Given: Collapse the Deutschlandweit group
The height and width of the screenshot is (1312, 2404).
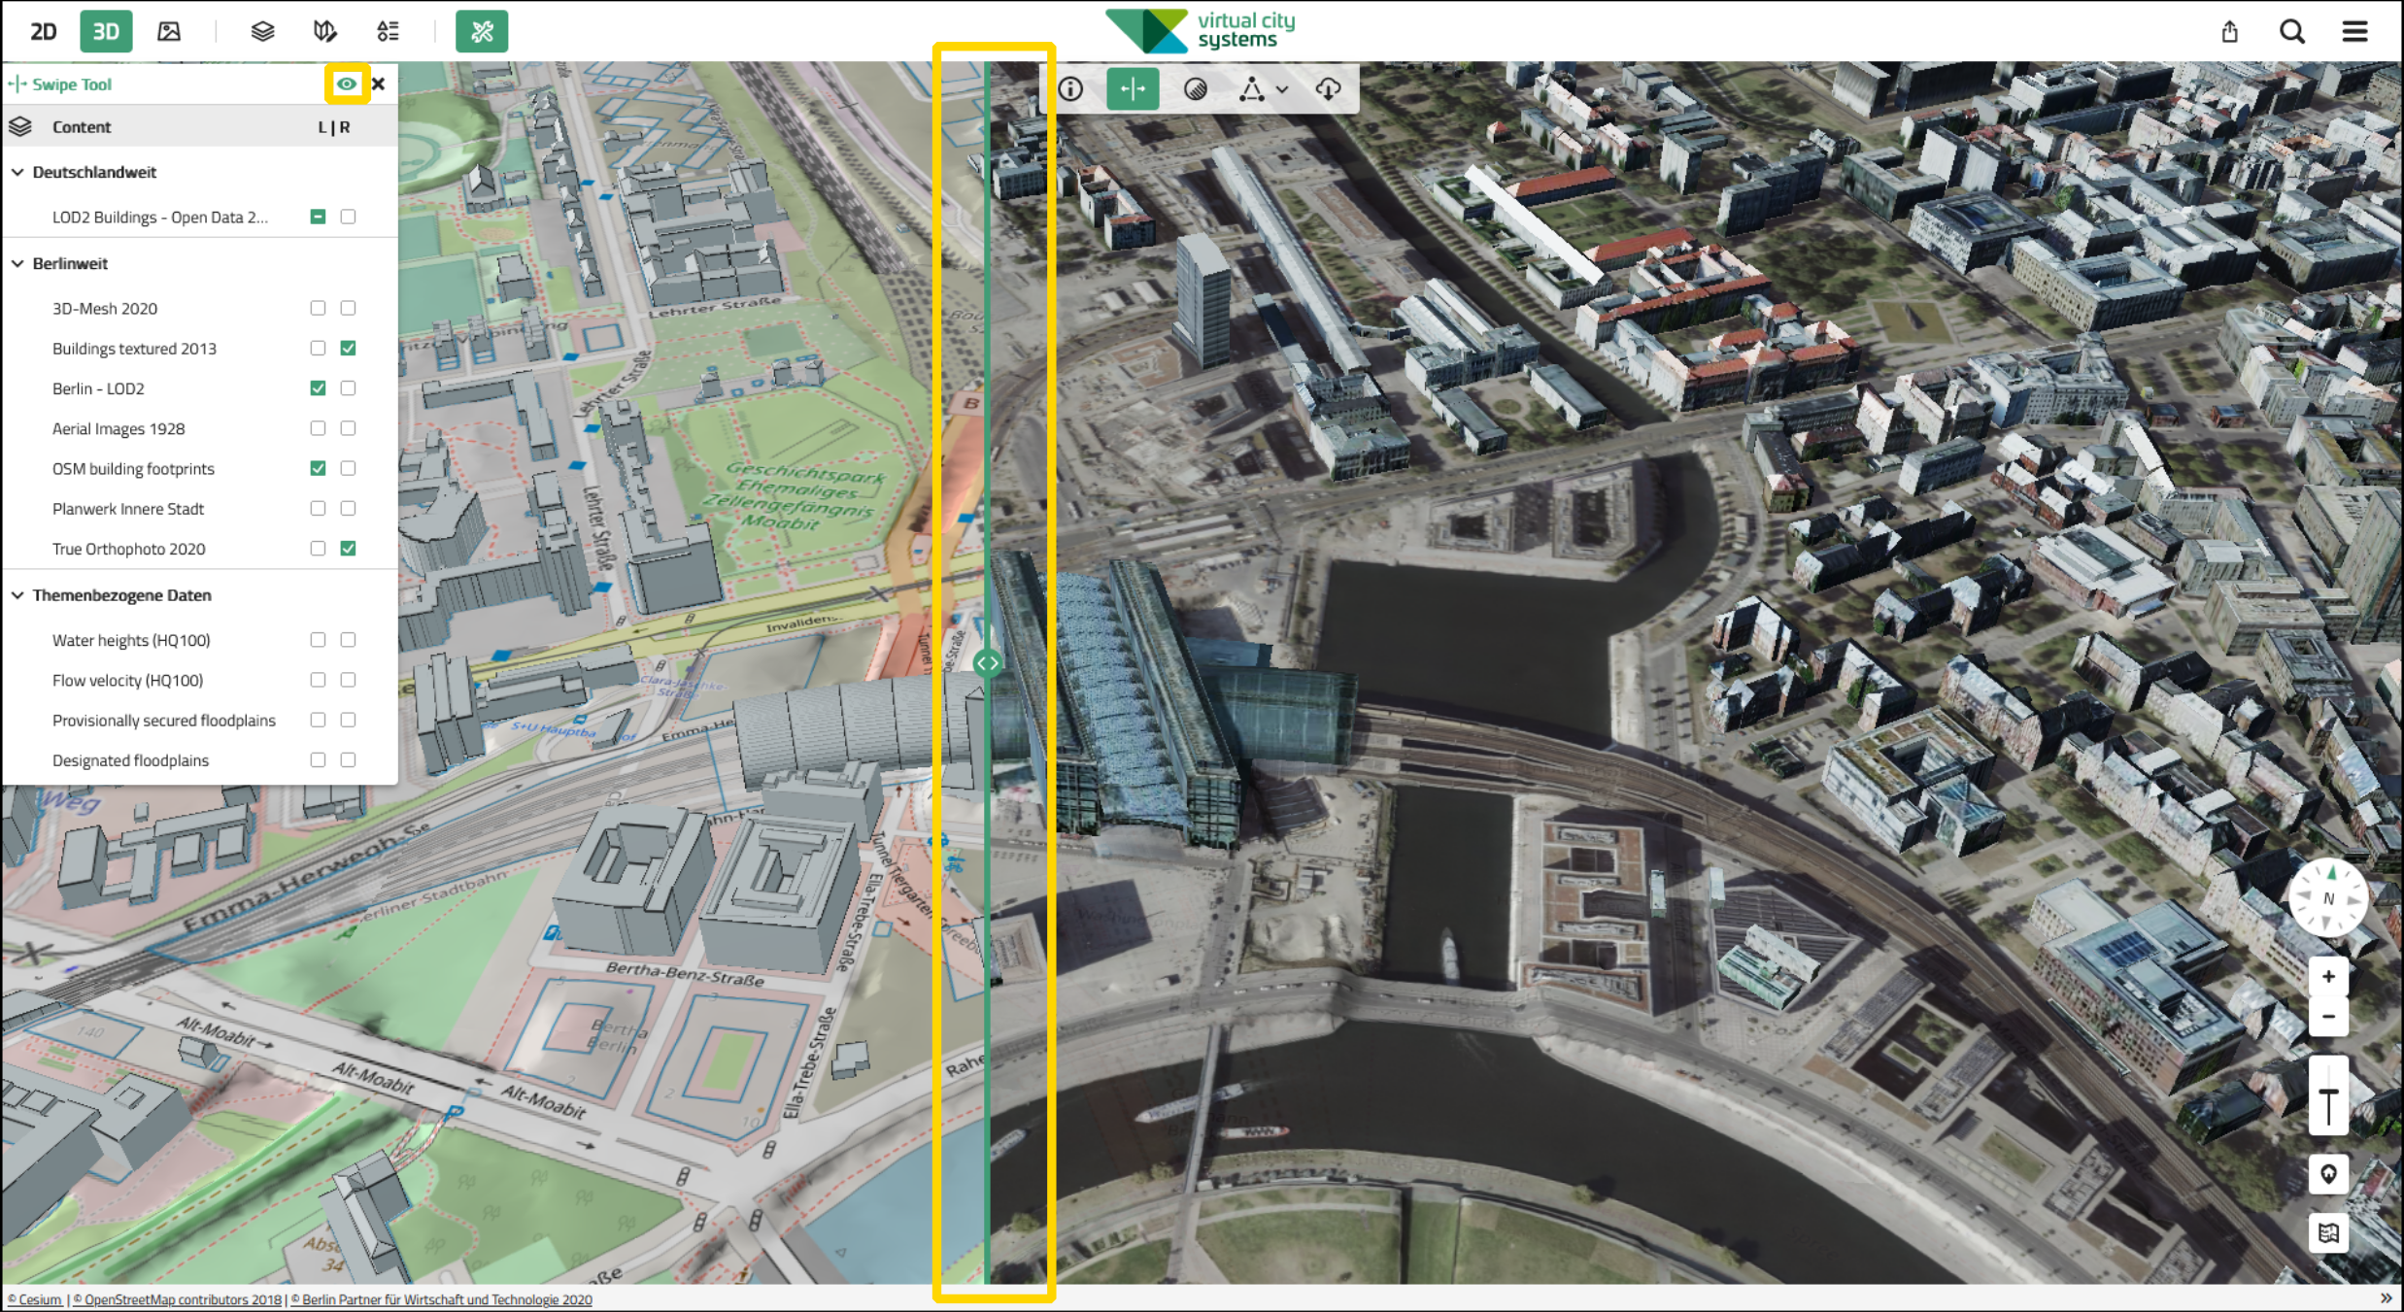Looking at the screenshot, I should pyautogui.click(x=17, y=172).
